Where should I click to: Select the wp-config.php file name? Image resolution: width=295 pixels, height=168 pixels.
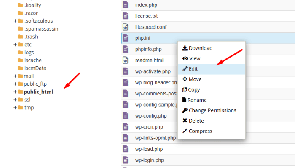[x=151, y=116]
